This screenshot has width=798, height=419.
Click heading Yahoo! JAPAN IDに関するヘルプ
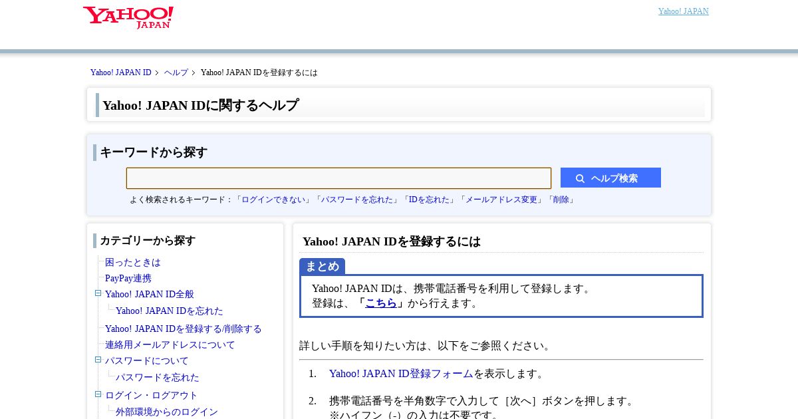click(201, 105)
